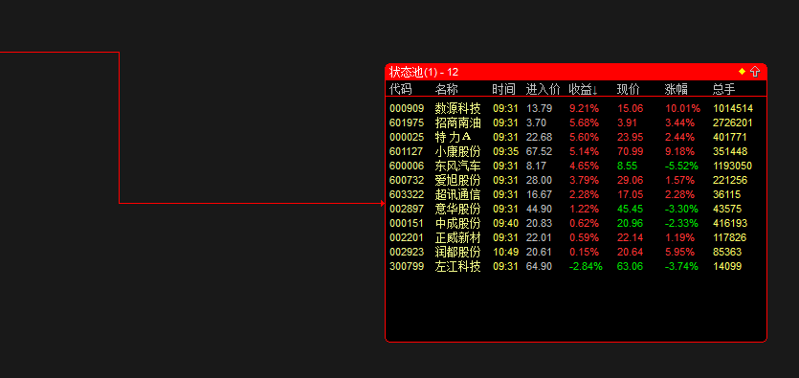
Task: Click yield value 5.60%
Action: [584, 137]
